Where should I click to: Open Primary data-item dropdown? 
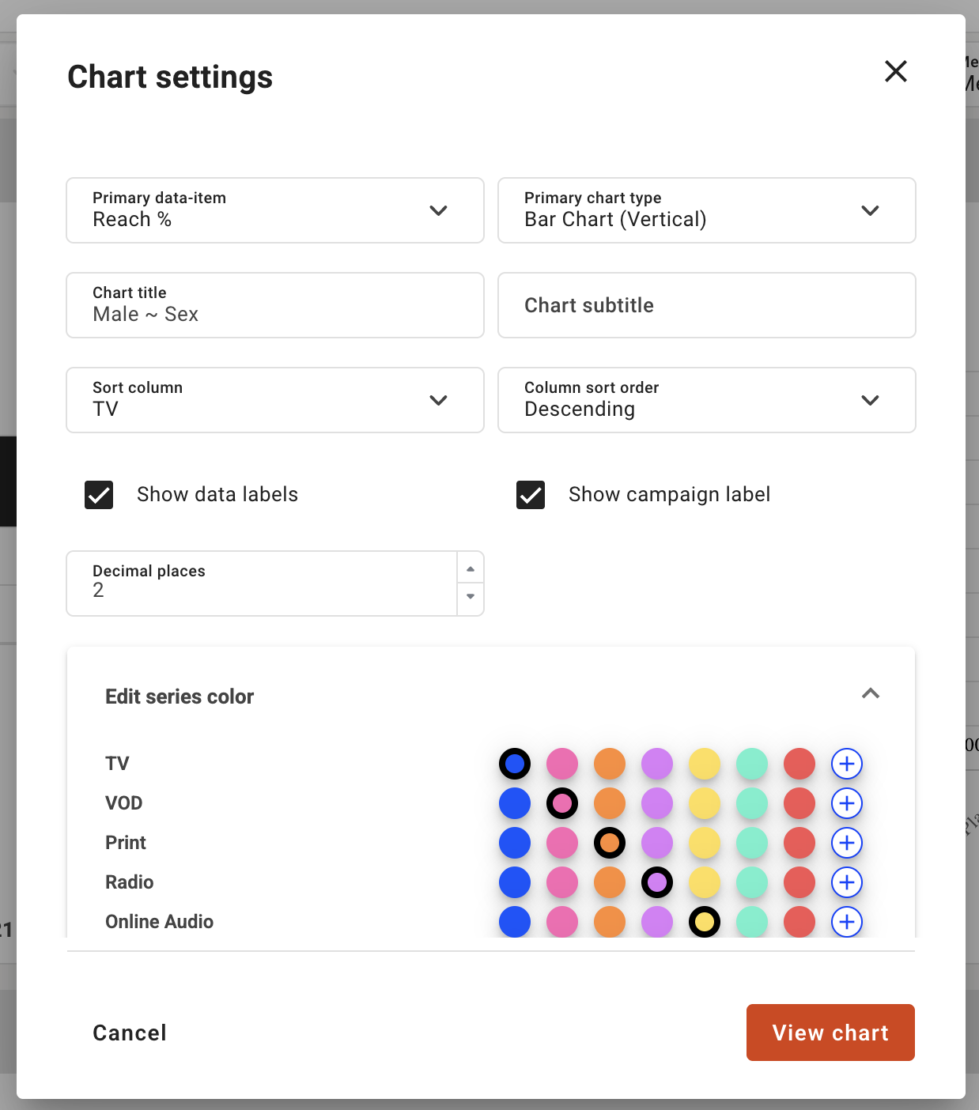point(275,210)
